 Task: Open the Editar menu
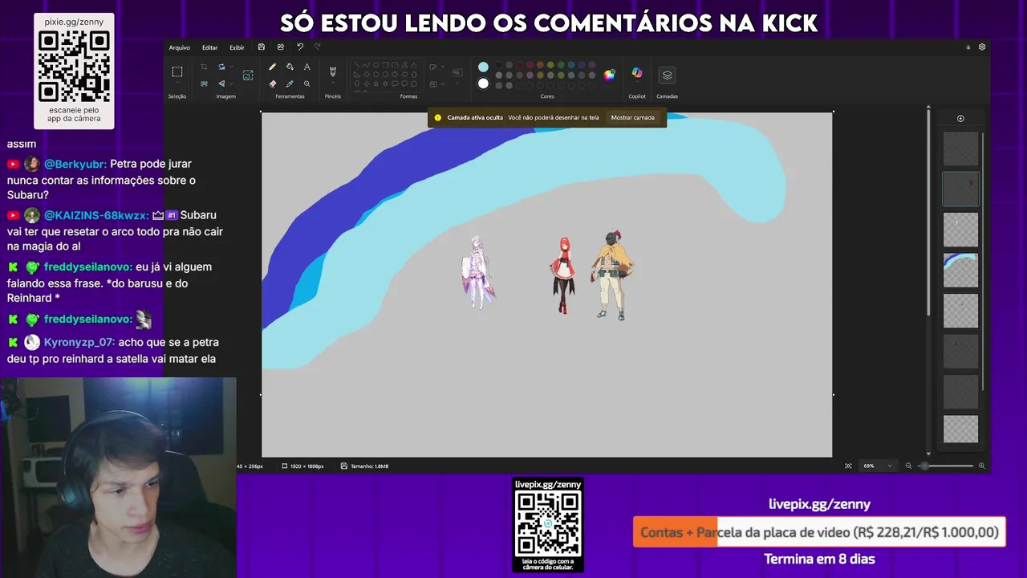pos(210,47)
